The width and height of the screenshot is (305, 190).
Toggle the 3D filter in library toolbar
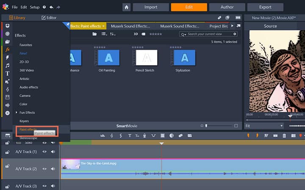pyautogui.click(x=136, y=34)
